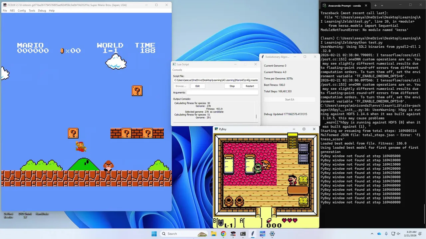Viewport: 426px width, 239px height.
Task: Open File Explorer from taskbar
Action: tap(214, 234)
